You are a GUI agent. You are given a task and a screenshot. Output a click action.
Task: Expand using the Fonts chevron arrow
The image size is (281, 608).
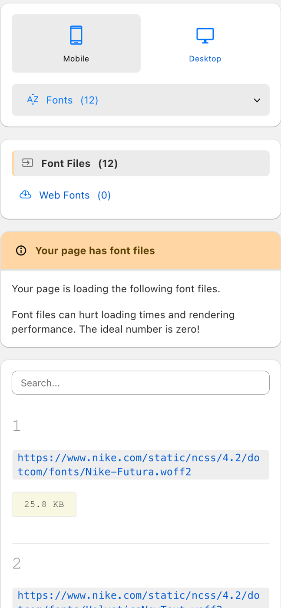click(257, 100)
